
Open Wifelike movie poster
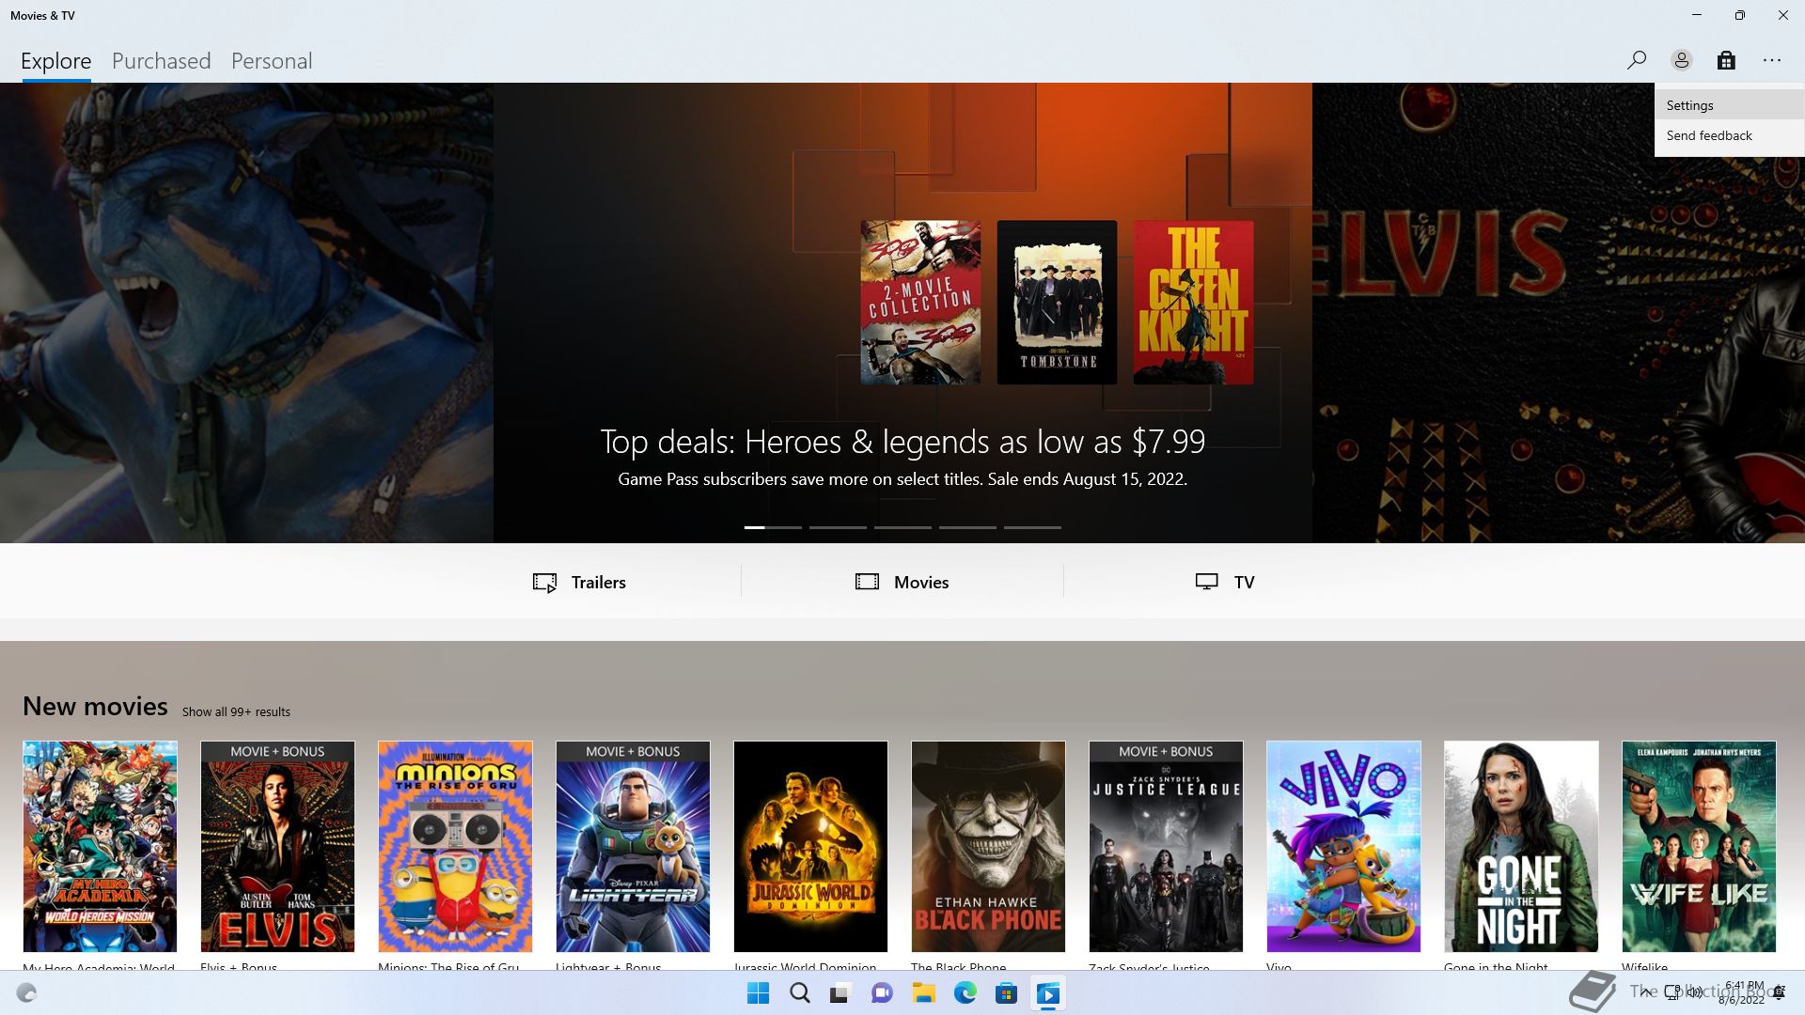[x=1699, y=847]
